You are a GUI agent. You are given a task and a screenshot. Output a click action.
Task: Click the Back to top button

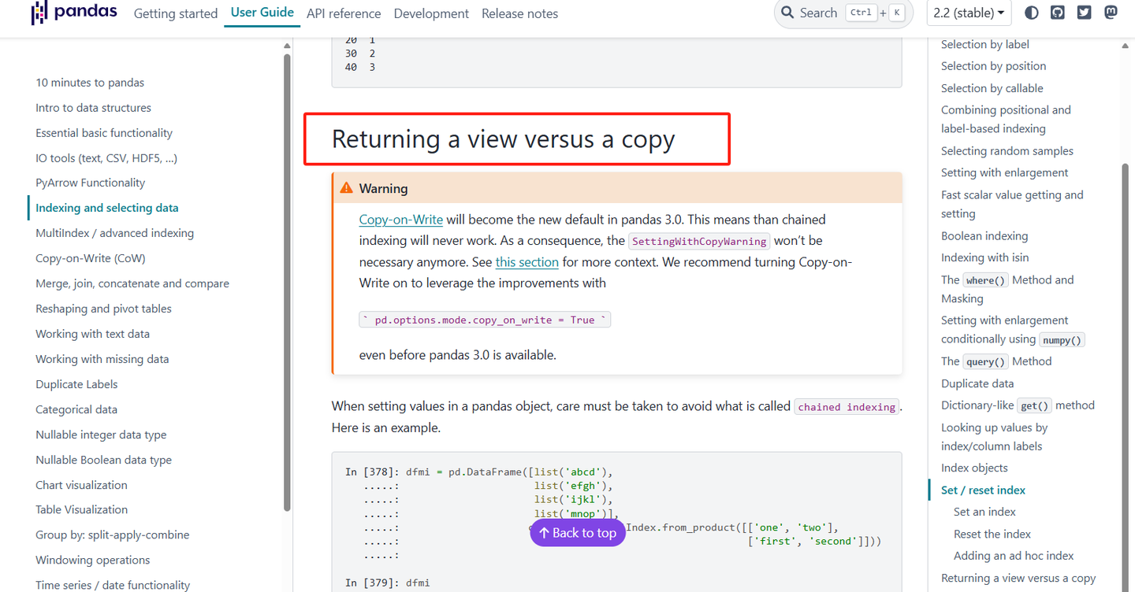(577, 533)
